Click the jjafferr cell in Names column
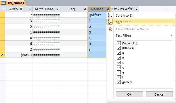The image size is (176, 103). tap(97, 15)
